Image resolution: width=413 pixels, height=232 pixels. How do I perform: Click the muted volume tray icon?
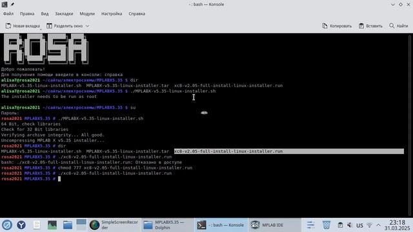[x=350, y=225]
